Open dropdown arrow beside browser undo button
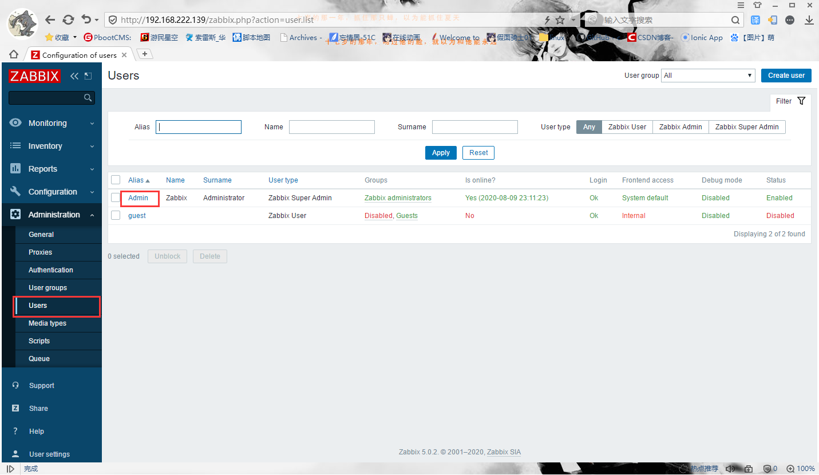The image size is (819, 475). click(x=97, y=20)
